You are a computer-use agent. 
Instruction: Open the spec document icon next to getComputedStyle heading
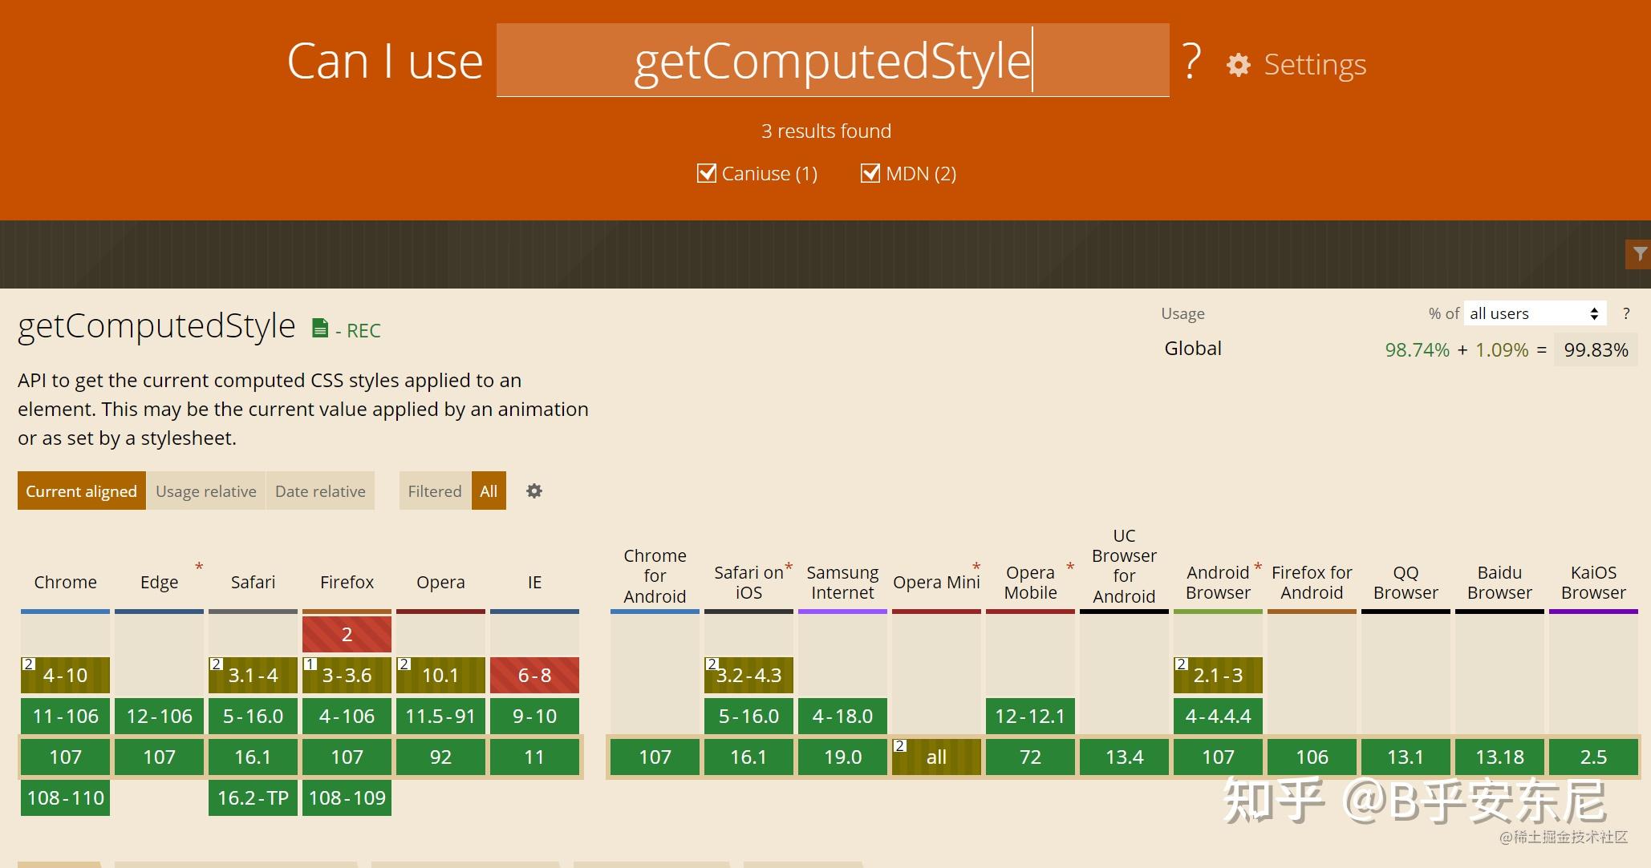tap(320, 327)
